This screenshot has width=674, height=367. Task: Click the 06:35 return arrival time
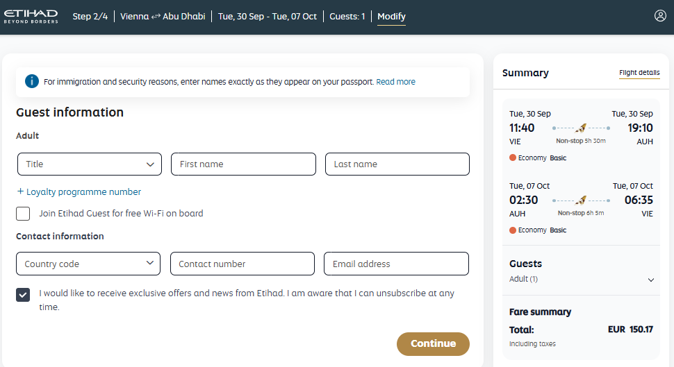pos(639,200)
